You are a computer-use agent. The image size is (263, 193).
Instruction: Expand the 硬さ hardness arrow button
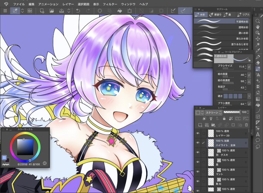pos(249,96)
